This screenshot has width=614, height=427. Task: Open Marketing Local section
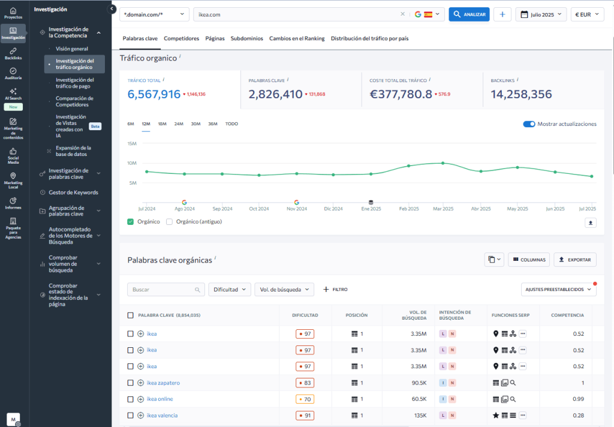[13, 180]
